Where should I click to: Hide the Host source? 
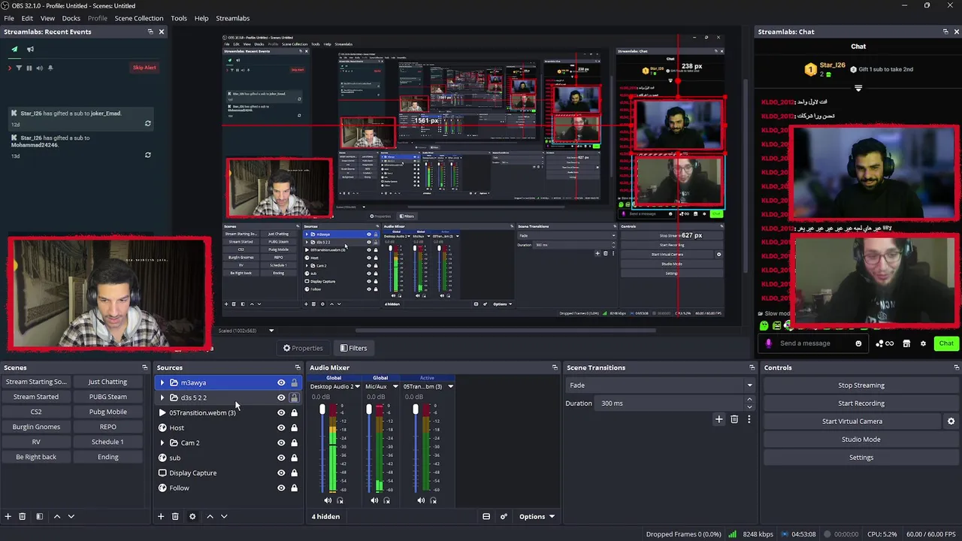tap(281, 428)
